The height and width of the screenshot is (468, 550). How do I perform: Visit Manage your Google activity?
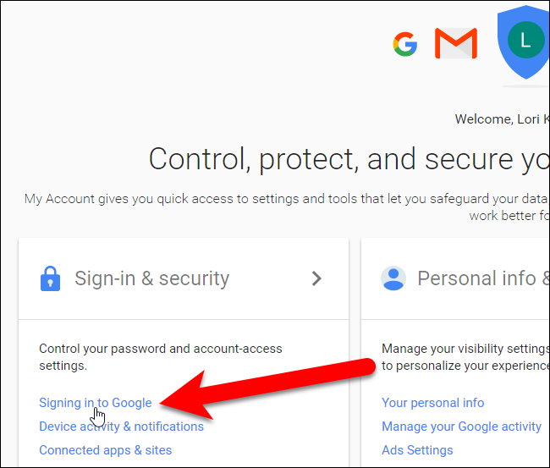point(461,427)
